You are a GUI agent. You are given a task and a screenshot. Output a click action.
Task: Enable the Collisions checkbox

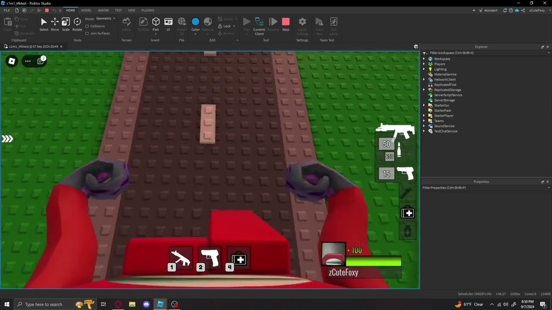[87, 26]
